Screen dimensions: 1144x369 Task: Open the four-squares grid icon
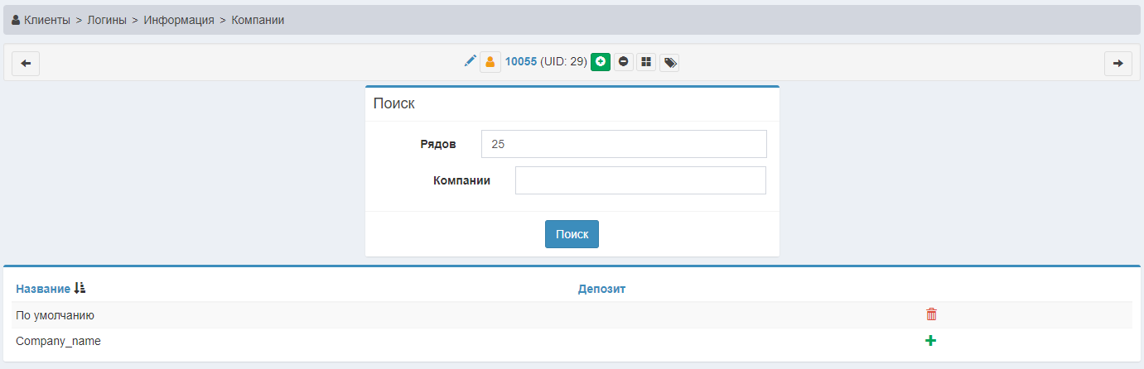tap(646, 62)
